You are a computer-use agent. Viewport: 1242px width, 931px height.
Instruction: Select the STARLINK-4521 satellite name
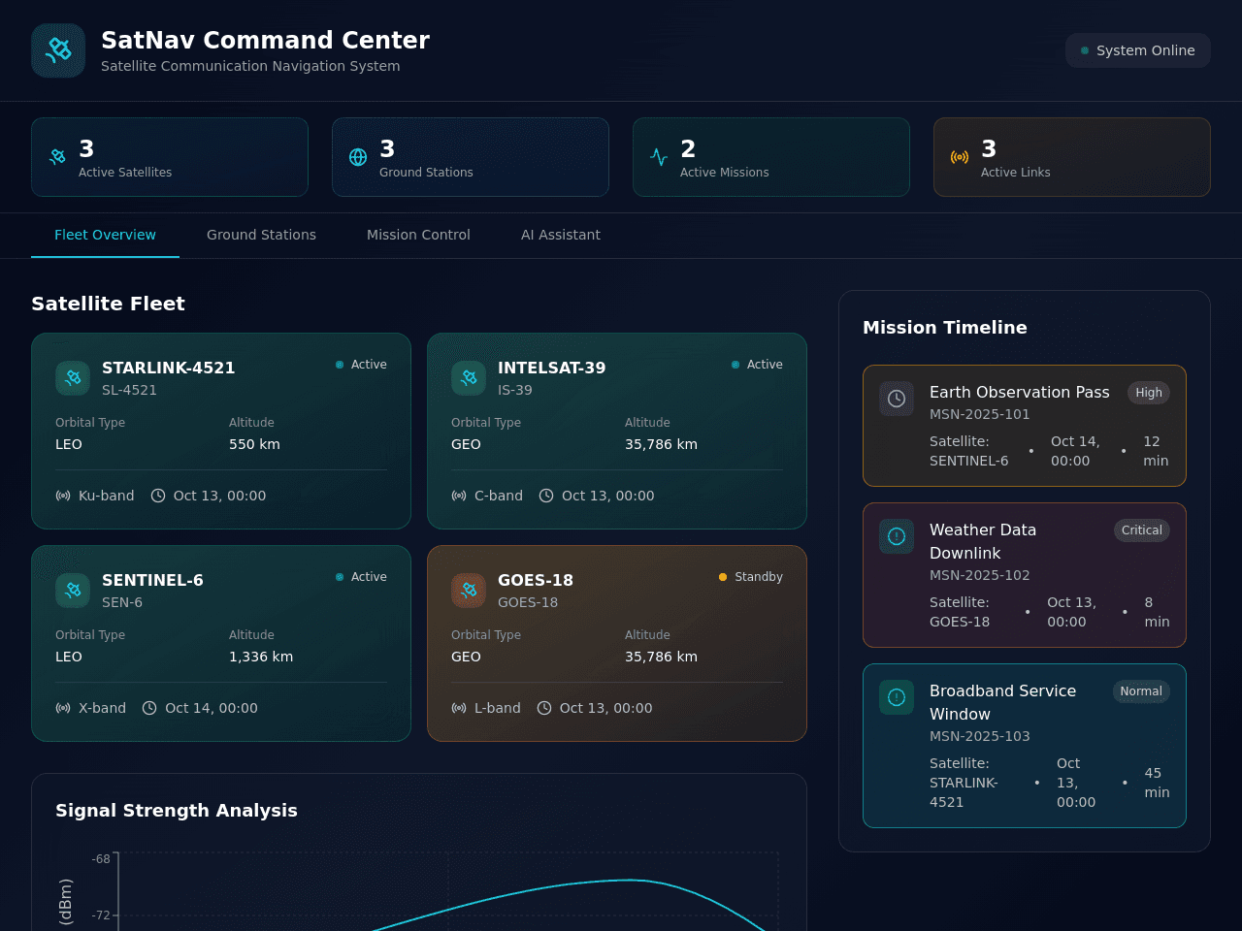click(169, 368)
